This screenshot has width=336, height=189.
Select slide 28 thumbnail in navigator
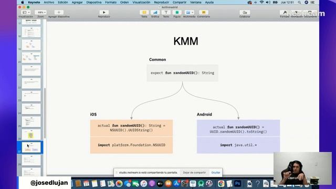click(31, 160)
